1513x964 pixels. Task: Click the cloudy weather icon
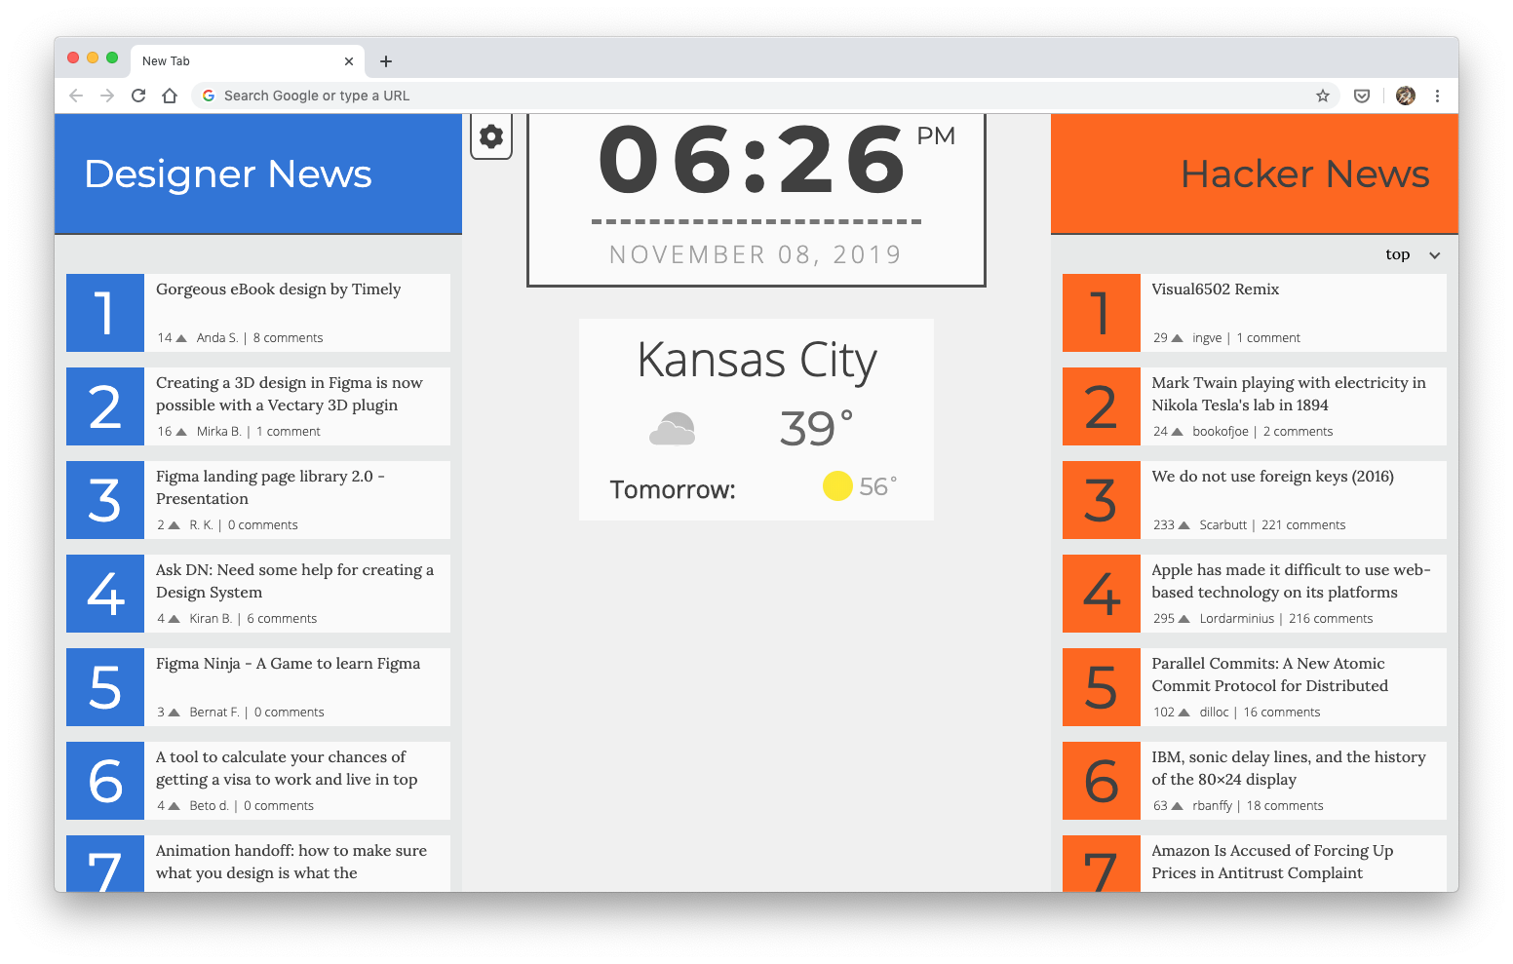pyautogui.click(x=673, y=429)
